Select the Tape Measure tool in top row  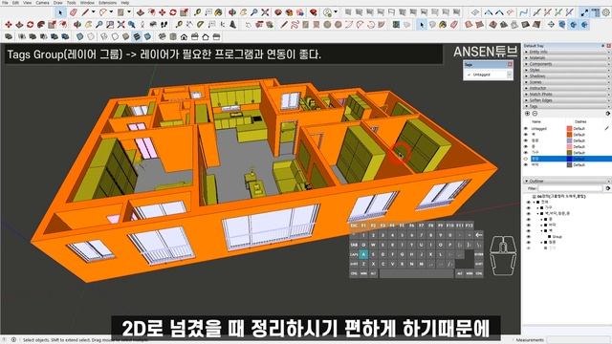[x=198, y=12]
